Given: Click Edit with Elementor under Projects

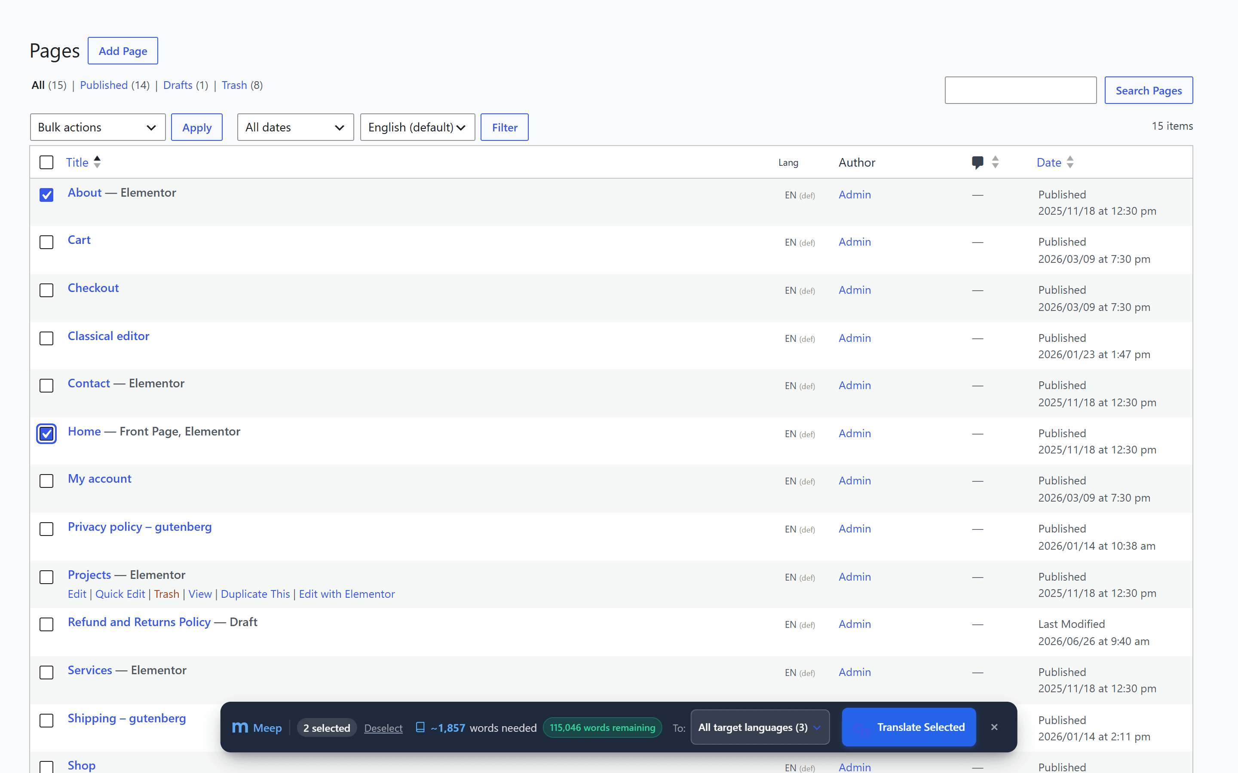Looking at the screenshot, I should pos(347,594).
